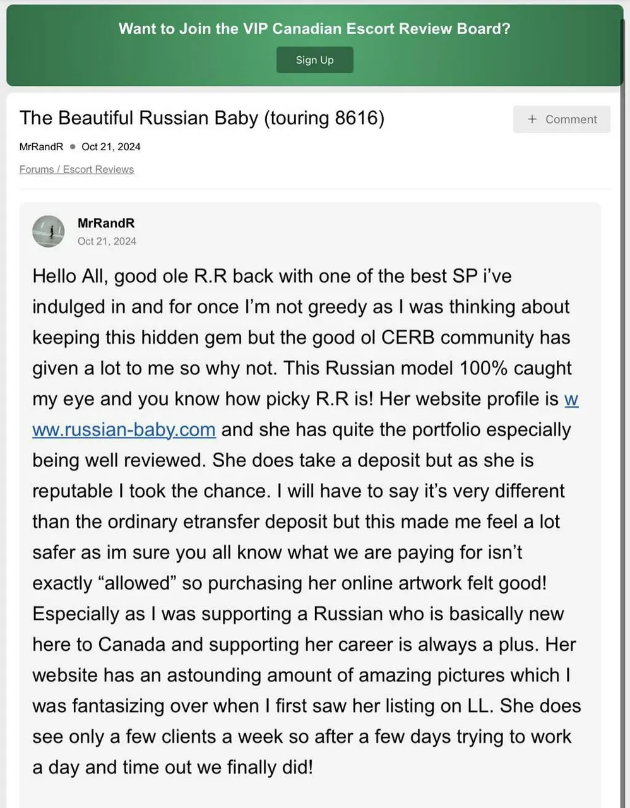630x808 pixels.
Task: Open the Comment composer
Action: pos(561,119)
